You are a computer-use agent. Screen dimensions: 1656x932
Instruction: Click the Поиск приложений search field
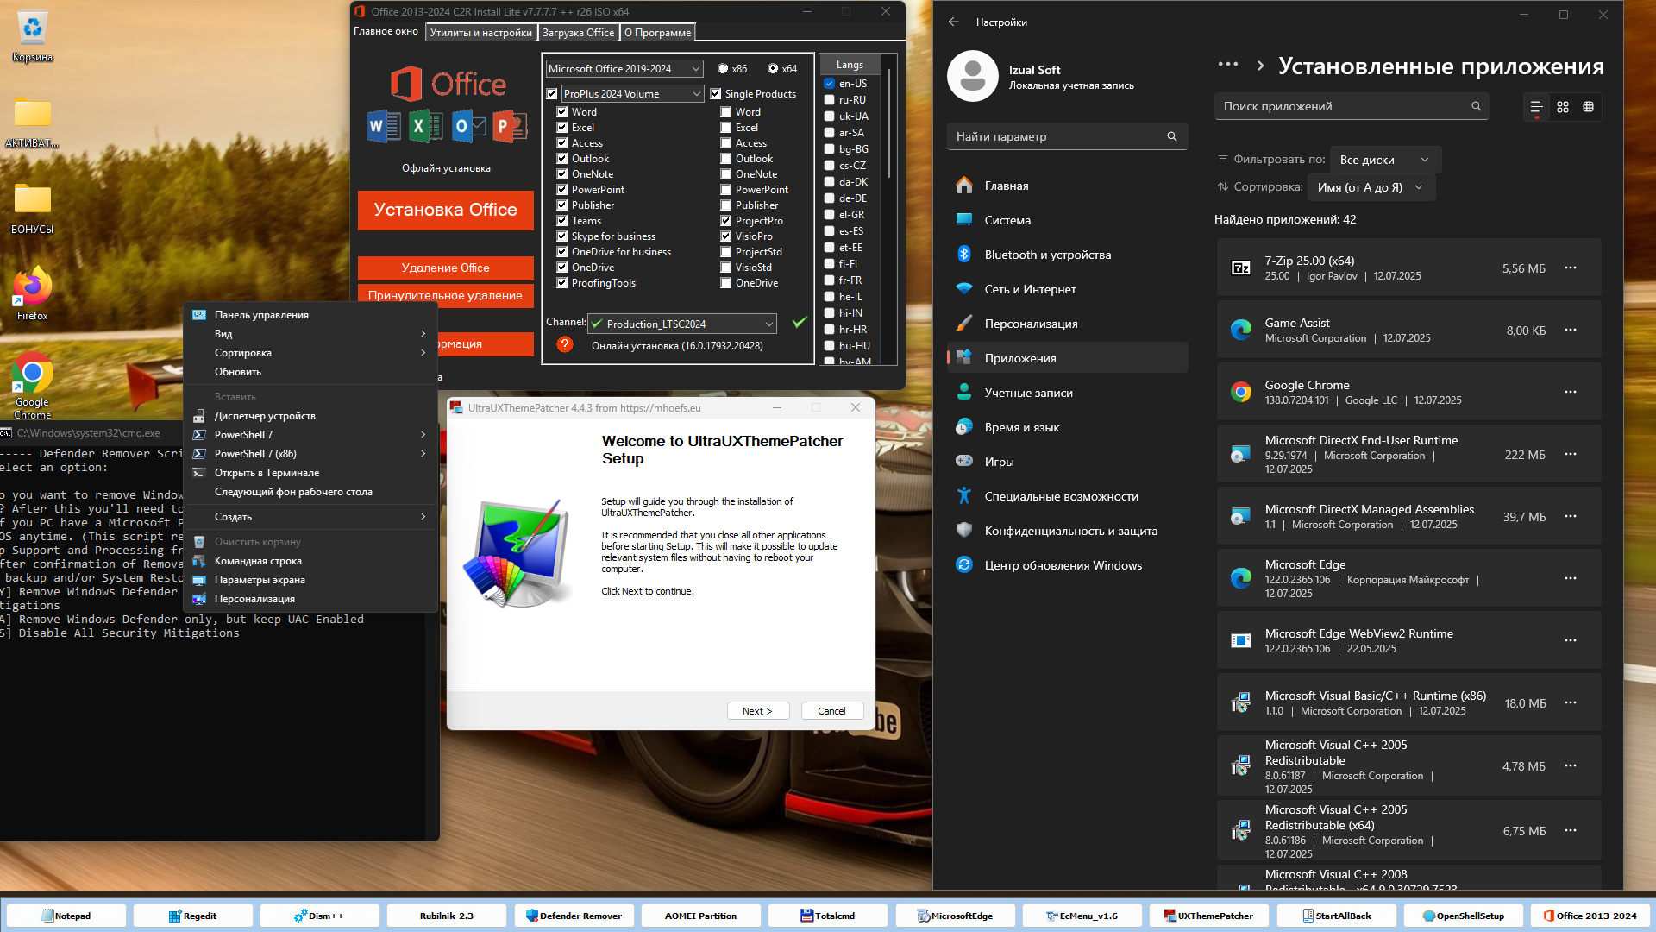1352,106
